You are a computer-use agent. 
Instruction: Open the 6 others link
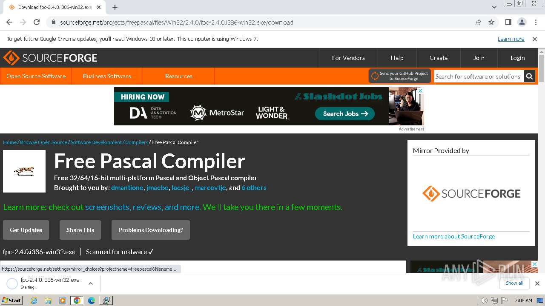tap(254, 188)
